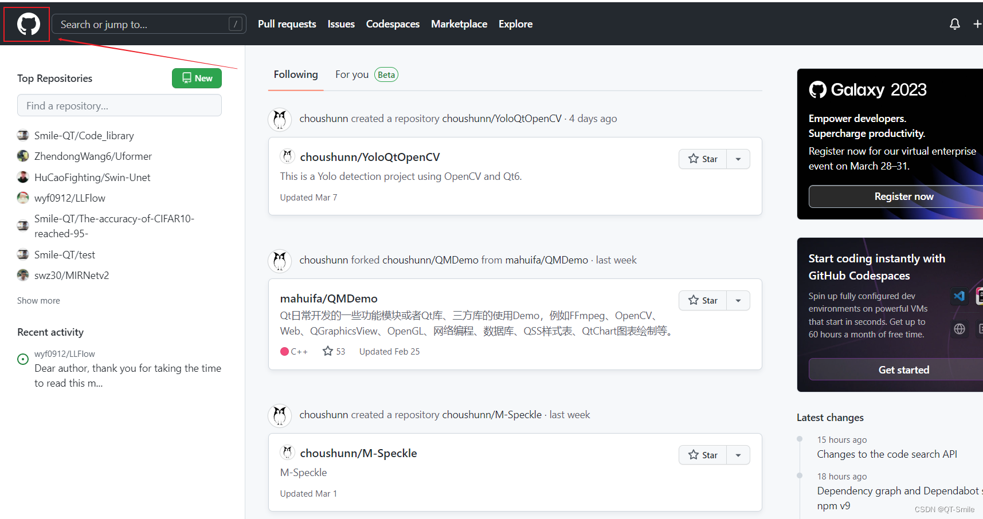Screen dimensions: 983x519
Task: Expand star list dropdown for YoloQtOpenCV
Action: 738,159
